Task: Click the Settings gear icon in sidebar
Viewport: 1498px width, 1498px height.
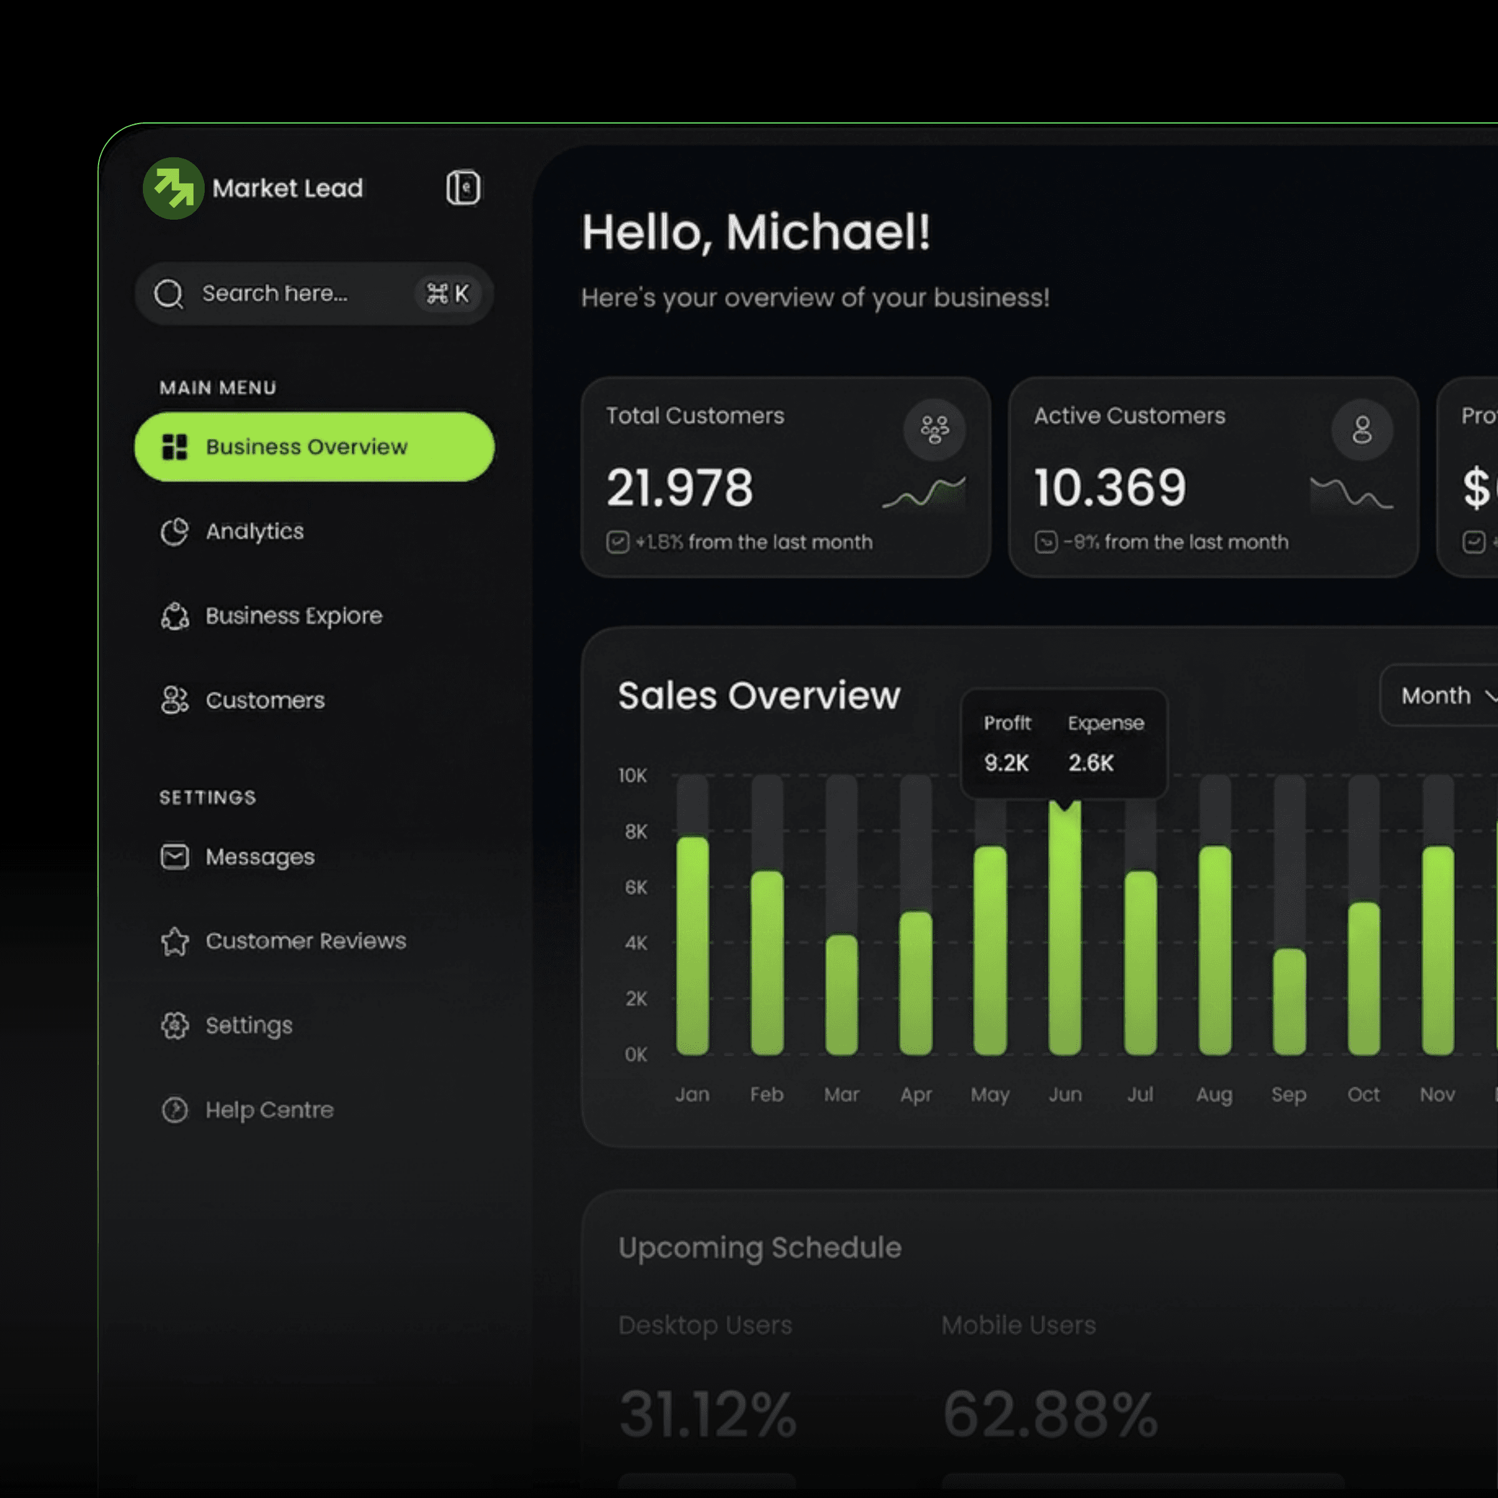Action: (x=175, y=1025)
